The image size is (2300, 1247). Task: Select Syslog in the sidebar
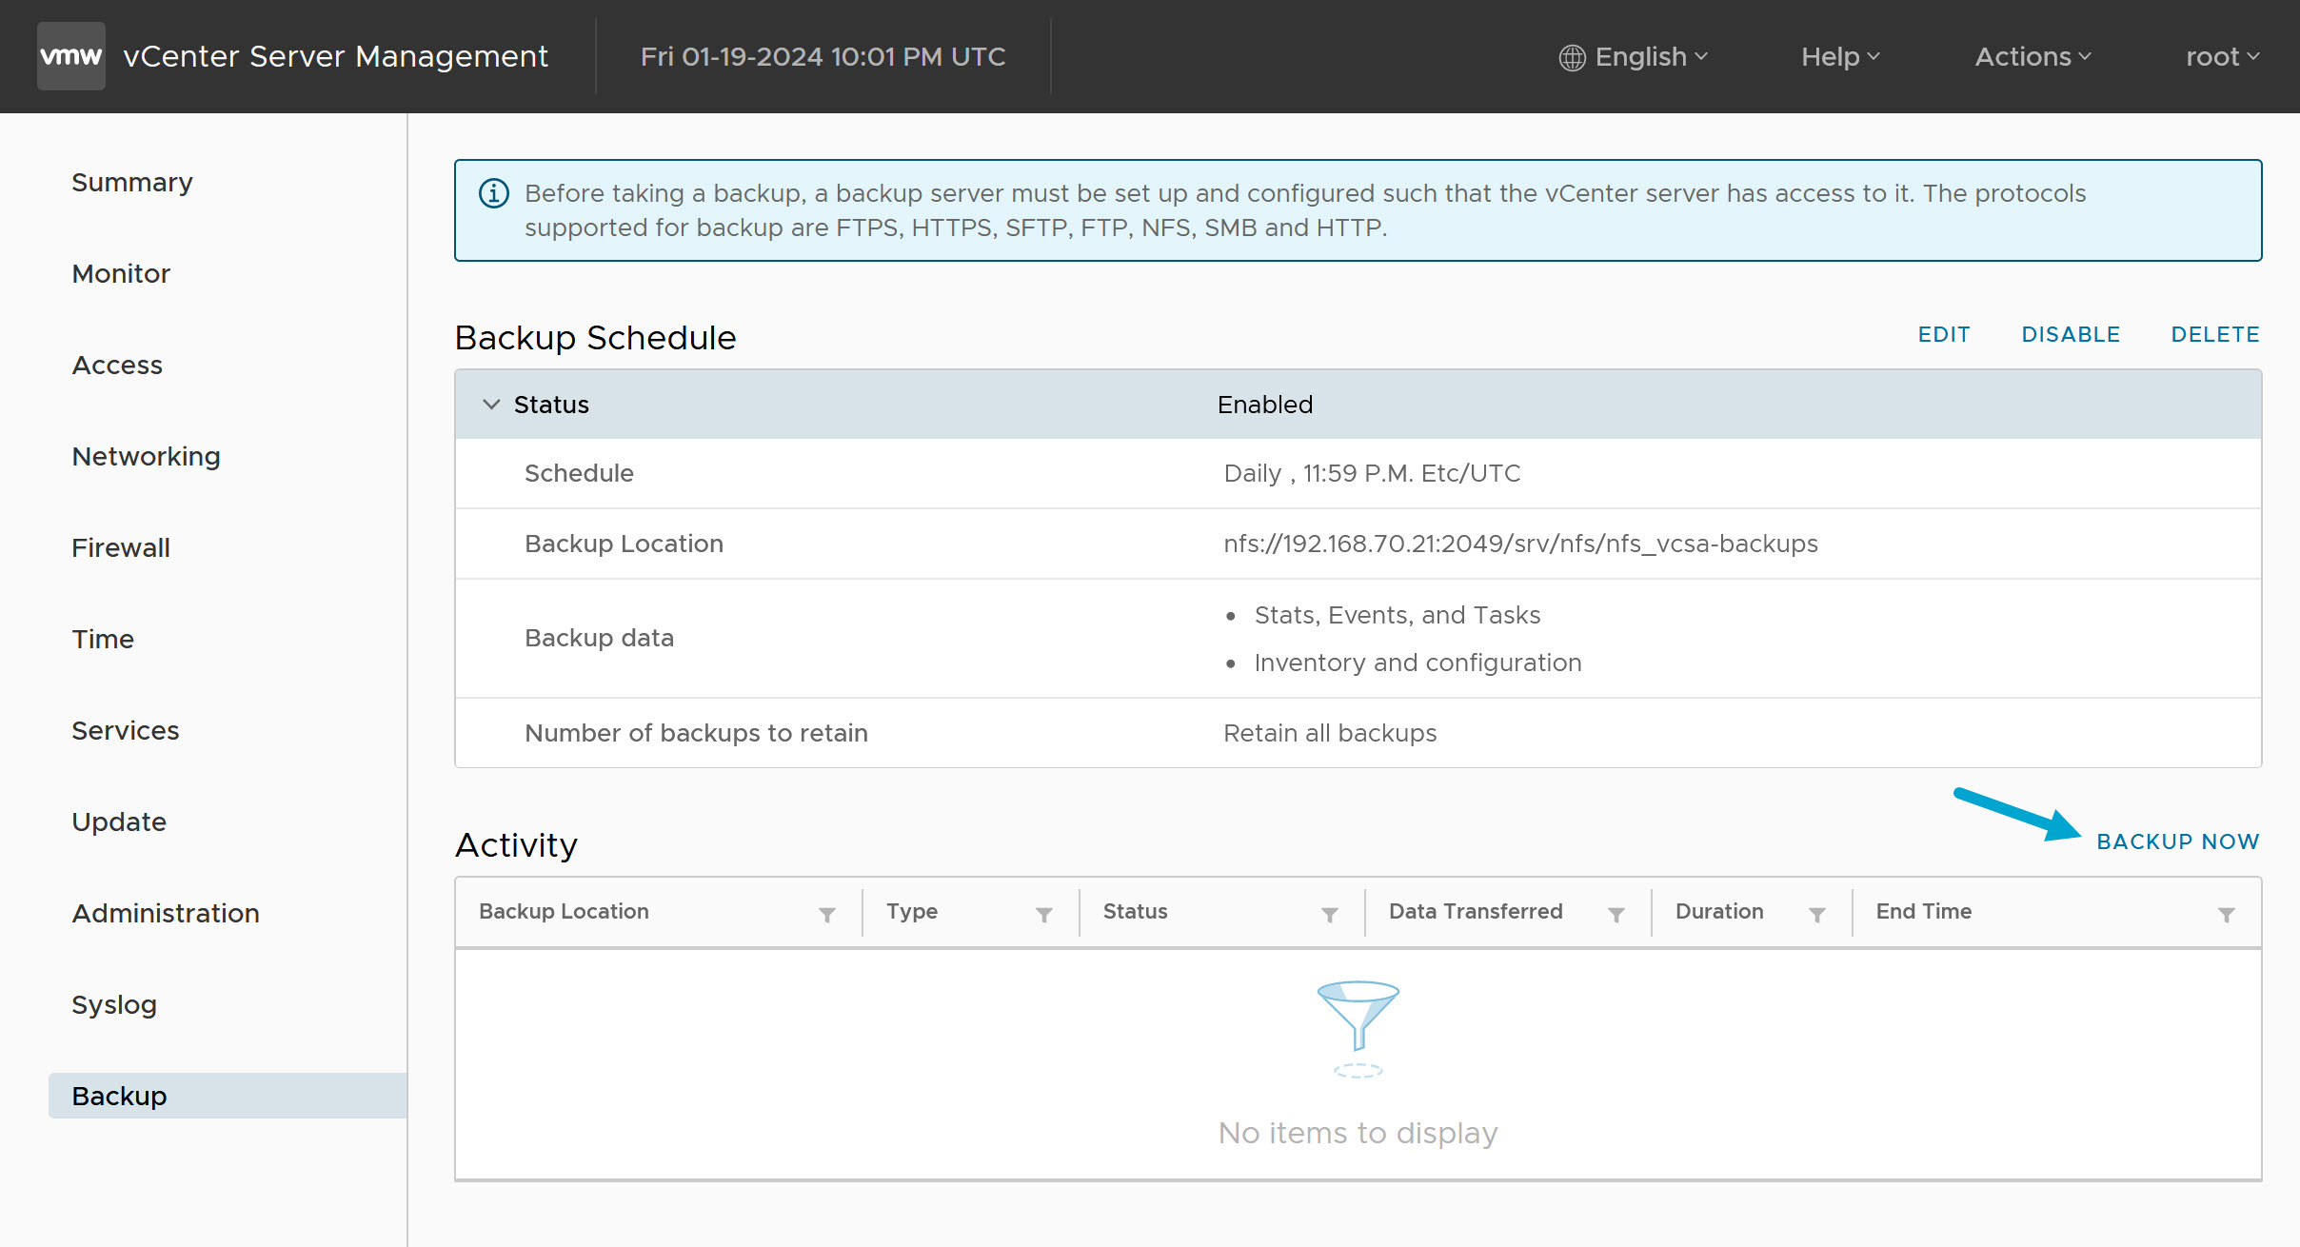tap(113, 1003)
